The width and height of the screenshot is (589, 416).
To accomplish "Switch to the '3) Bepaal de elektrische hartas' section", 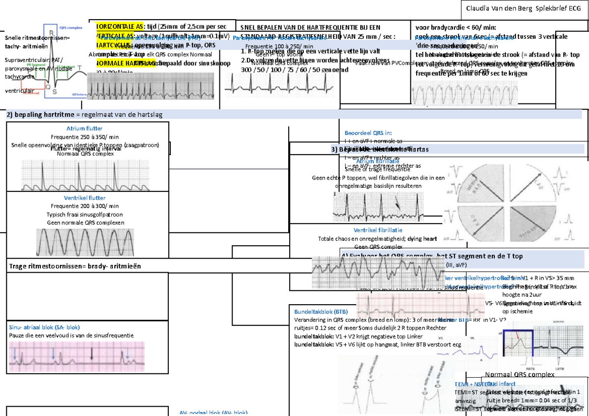I will coord(379,149).
